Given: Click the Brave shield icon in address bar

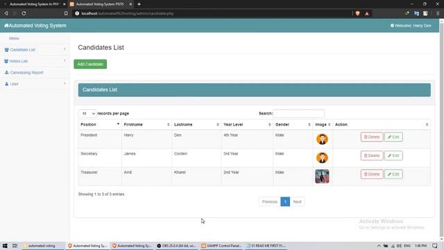Looking at the screenshot, I should 358,13.
